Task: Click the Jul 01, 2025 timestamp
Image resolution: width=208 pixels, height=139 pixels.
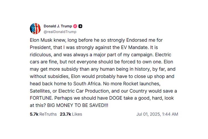Action: pyautogui.click(x=157, y=114)
